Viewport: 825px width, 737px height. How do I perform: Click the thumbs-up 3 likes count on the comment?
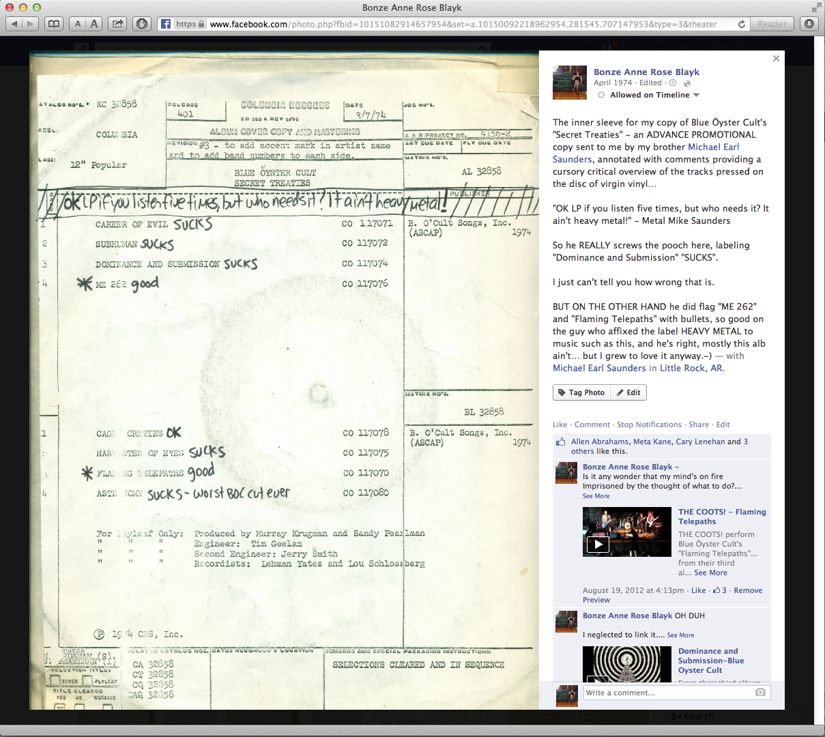pyautogui.click(x=719, y=590)
